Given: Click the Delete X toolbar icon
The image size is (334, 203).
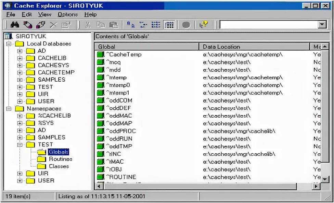Looking at the screenshot, I should pos(53,25).
